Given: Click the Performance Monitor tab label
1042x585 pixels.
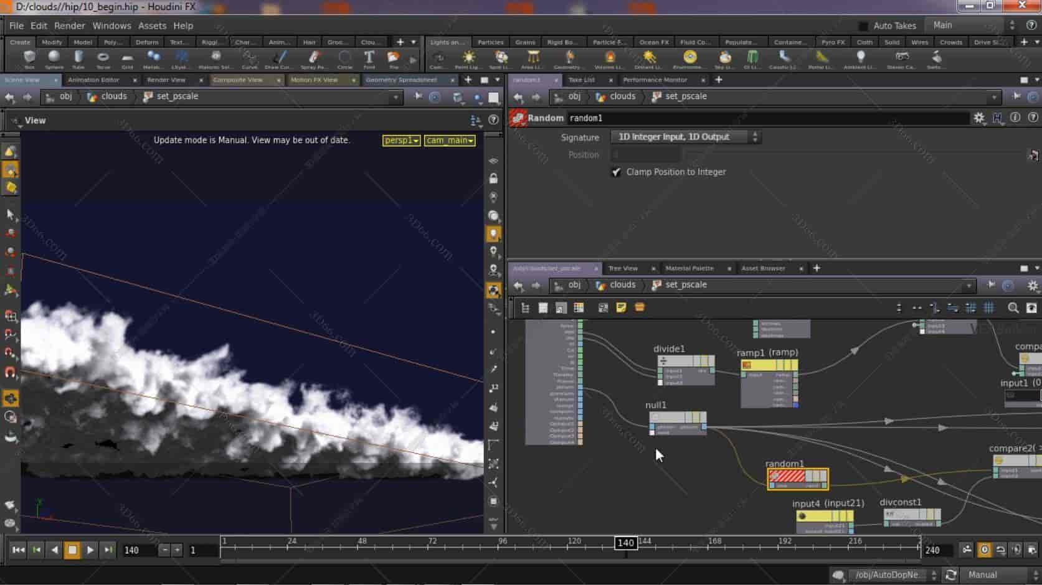Looking at the screenshot, I should [x=656, y=80].
